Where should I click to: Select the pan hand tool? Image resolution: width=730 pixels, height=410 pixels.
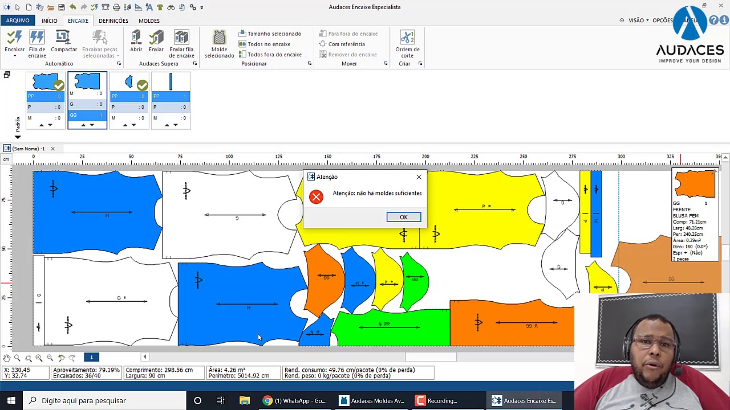click(6, 358)
